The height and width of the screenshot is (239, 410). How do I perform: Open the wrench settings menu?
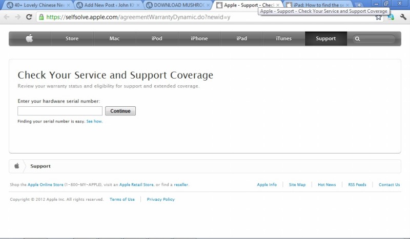[x=403, y=17]
